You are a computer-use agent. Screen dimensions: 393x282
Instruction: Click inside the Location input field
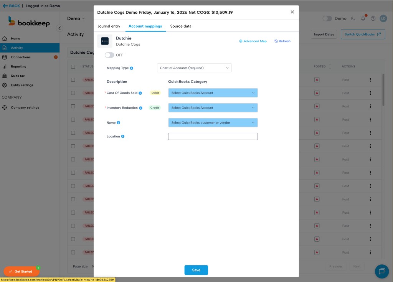213,136
